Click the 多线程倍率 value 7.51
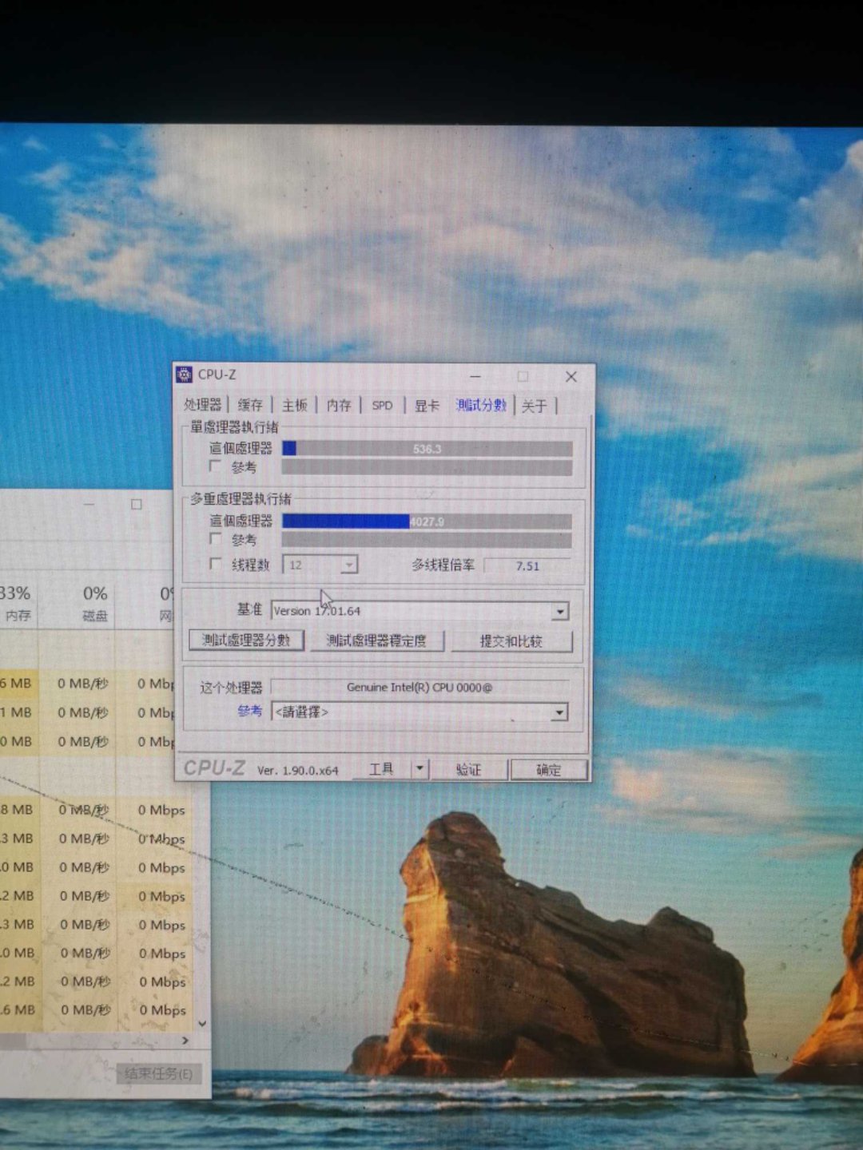This screenshot has height=1150, width=863. point(527,565)
